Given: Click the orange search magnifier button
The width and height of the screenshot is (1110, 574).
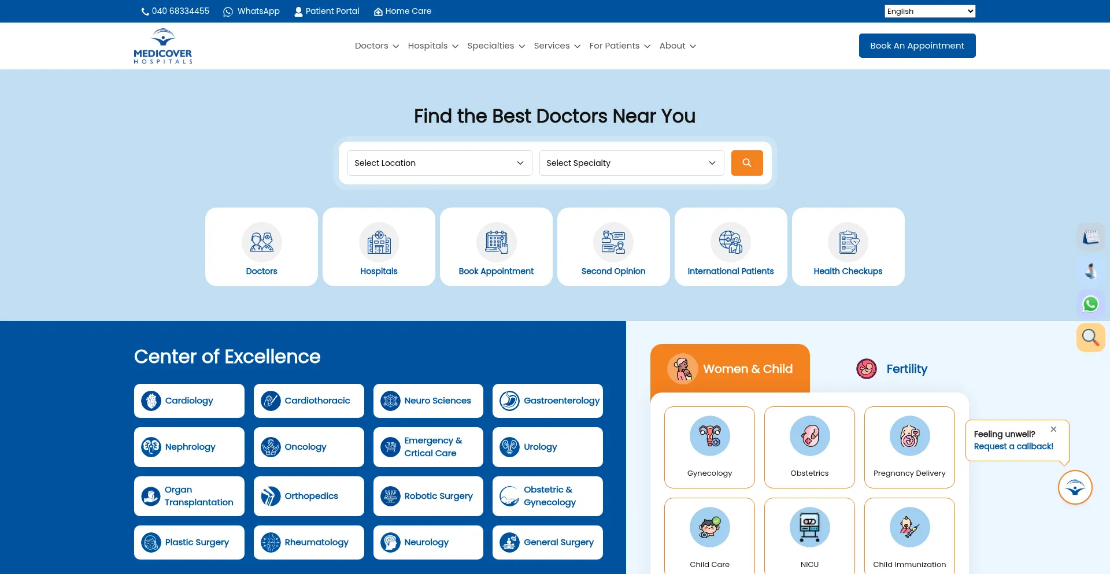Looking at the screenshot, I should (x=746, y=163).
